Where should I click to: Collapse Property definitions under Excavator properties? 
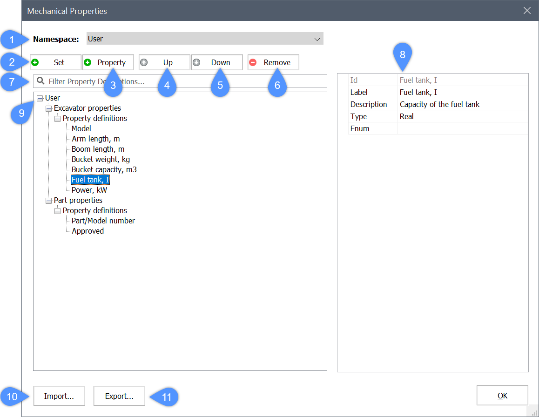(x=58, y=119)
